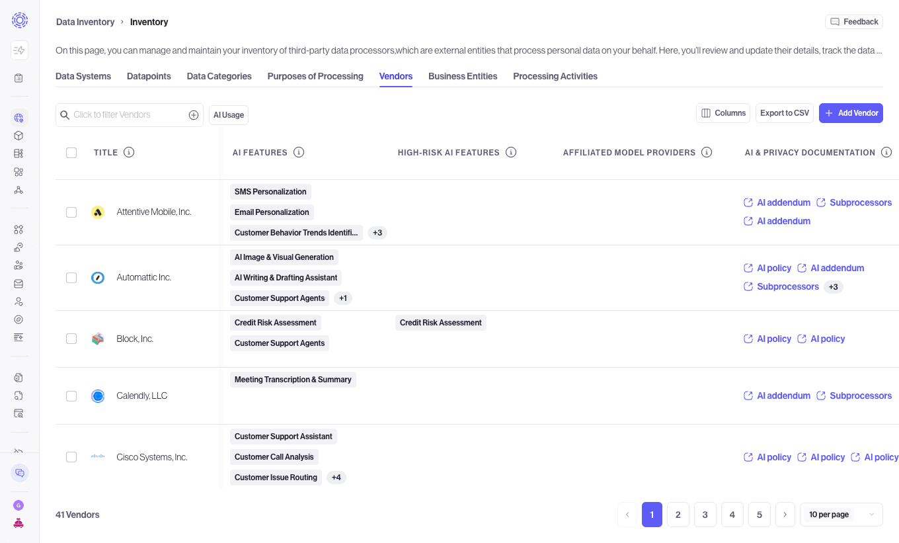899x543 pixels.
Task: Check the Cisco Systems, Inc. row checkbox
Action: click(71, 457)
